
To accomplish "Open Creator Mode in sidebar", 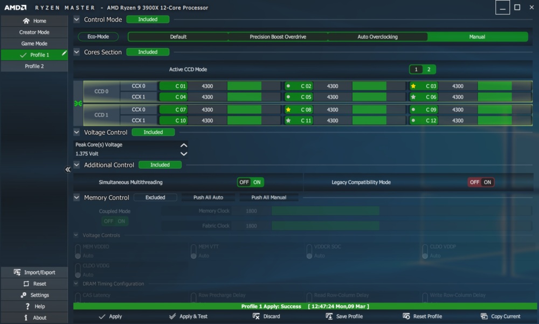I will click(34, 32).
